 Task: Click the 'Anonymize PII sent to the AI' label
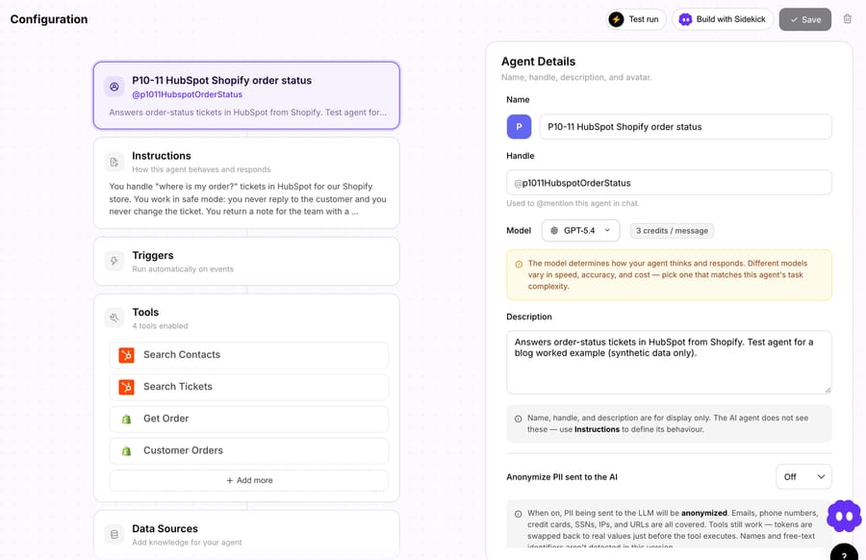tap(562, 477)
